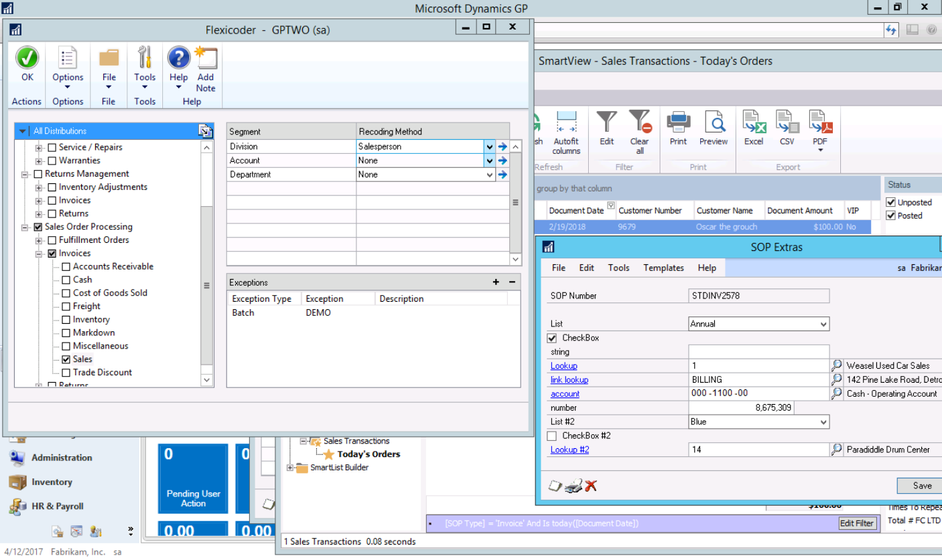Click the blue arrow on the Account row
Screen dimensions: 942x558
[x=502, y=161]
